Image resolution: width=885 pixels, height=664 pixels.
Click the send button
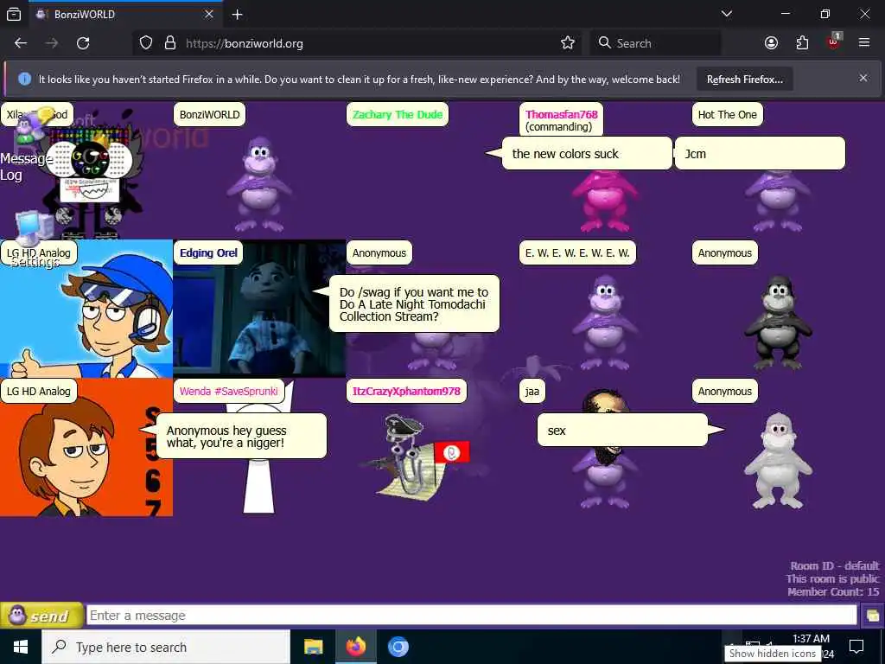pyautogui.click(x=41, y=616)
